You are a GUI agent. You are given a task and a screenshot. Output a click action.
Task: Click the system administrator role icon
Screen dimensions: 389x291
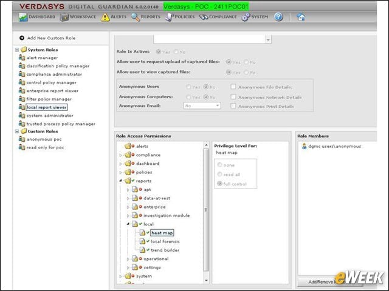coord(22,115)
